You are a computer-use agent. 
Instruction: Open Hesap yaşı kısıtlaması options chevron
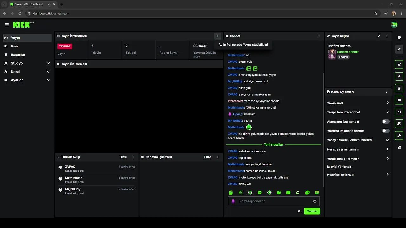(x=387, y=149)
